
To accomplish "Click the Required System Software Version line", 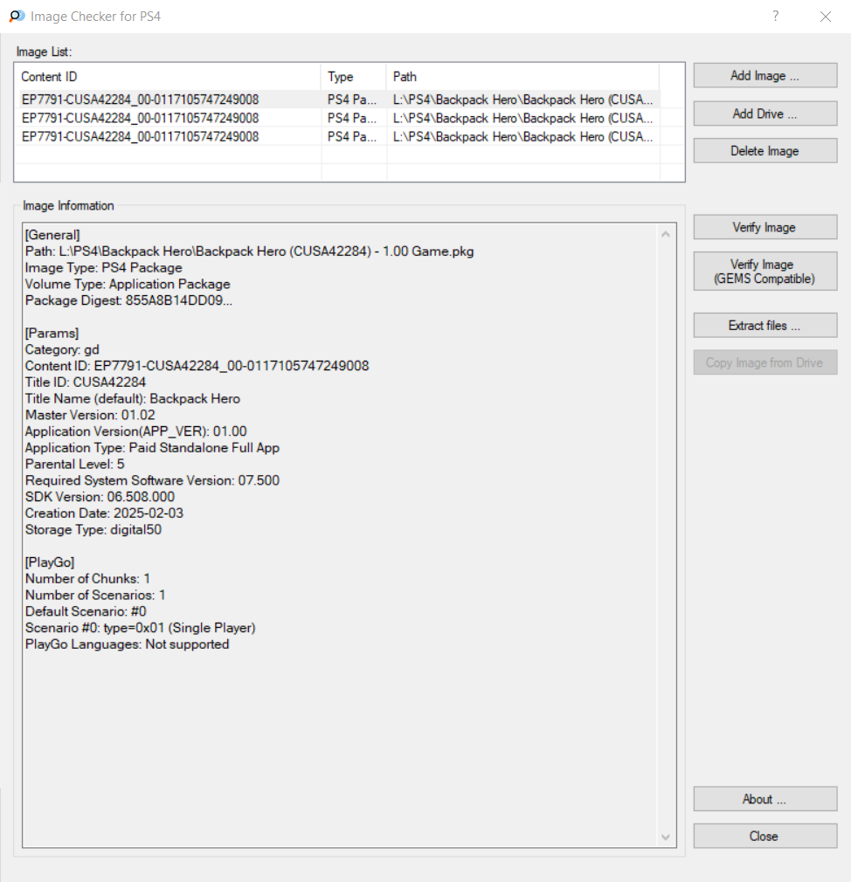I will (x=152, y=480).
